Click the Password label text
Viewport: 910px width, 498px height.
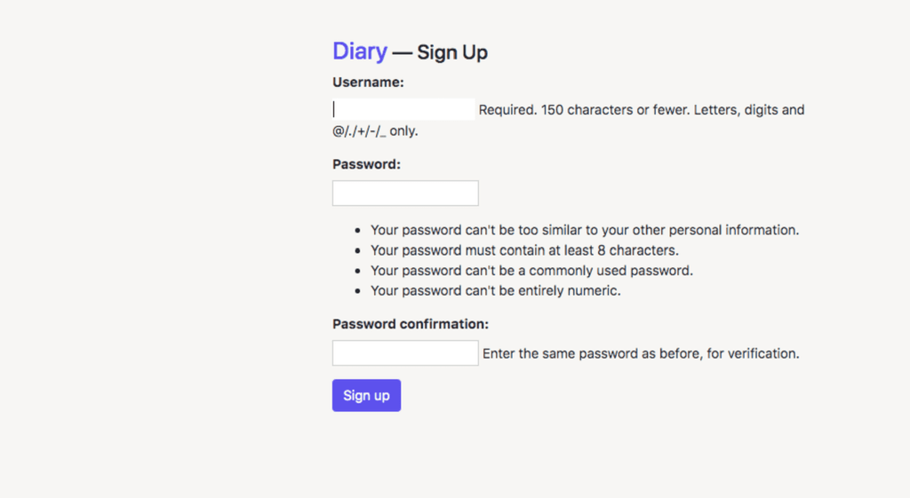pos(366,164)
